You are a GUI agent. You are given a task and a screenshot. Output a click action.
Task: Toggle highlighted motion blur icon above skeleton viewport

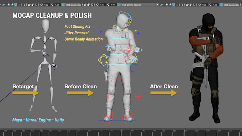coord(15,5)
